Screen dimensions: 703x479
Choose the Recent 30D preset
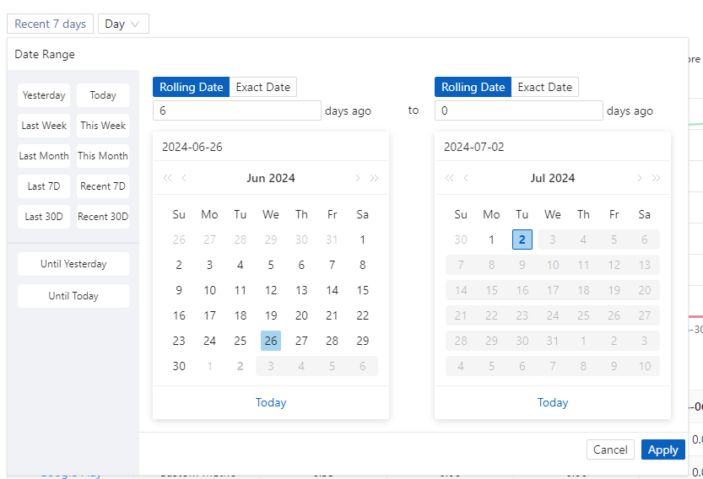click(x=103, y=217)
